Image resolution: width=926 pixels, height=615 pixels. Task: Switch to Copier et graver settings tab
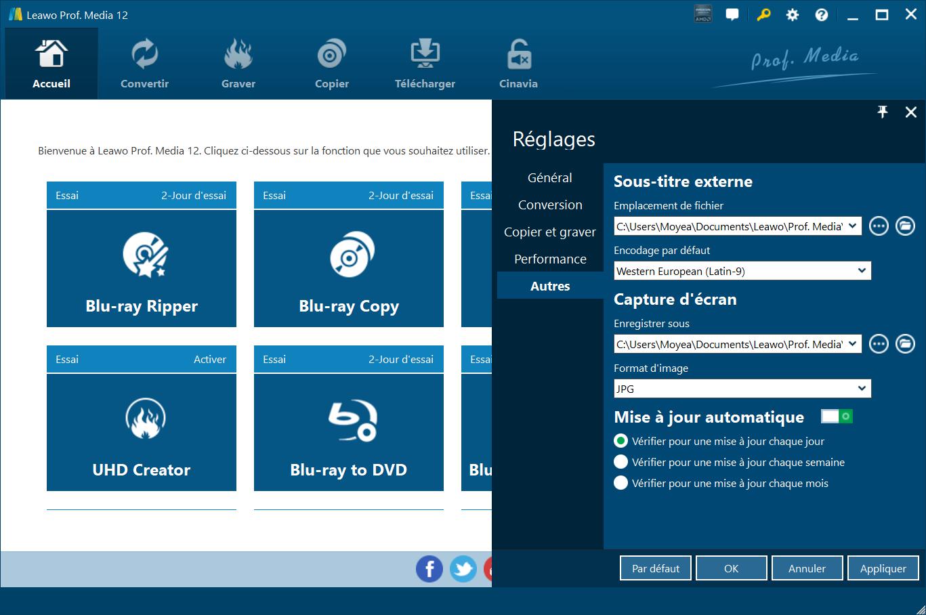[x=550, y=232]
